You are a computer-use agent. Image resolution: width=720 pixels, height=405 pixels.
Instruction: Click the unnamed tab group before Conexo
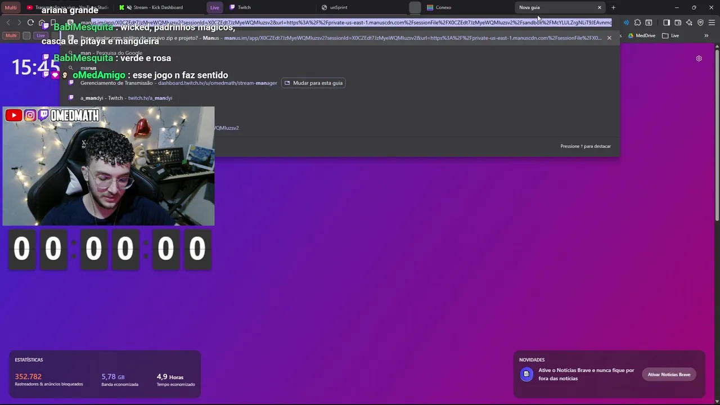[415, 7]
